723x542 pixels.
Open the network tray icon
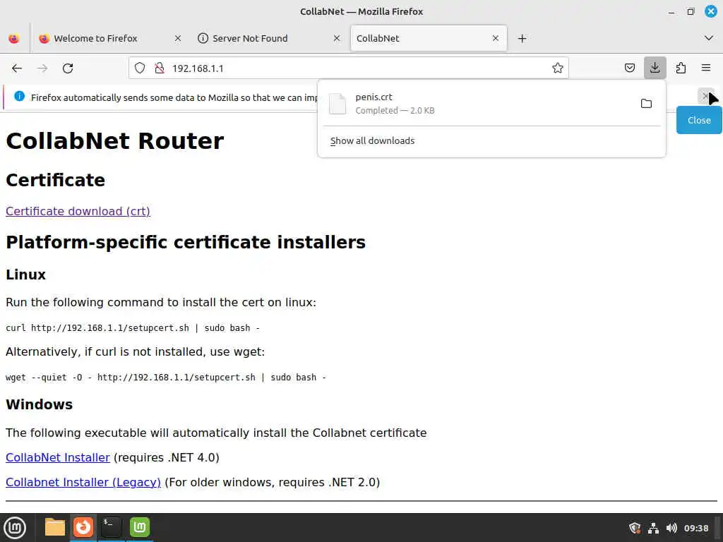click(x=653, y=528)
